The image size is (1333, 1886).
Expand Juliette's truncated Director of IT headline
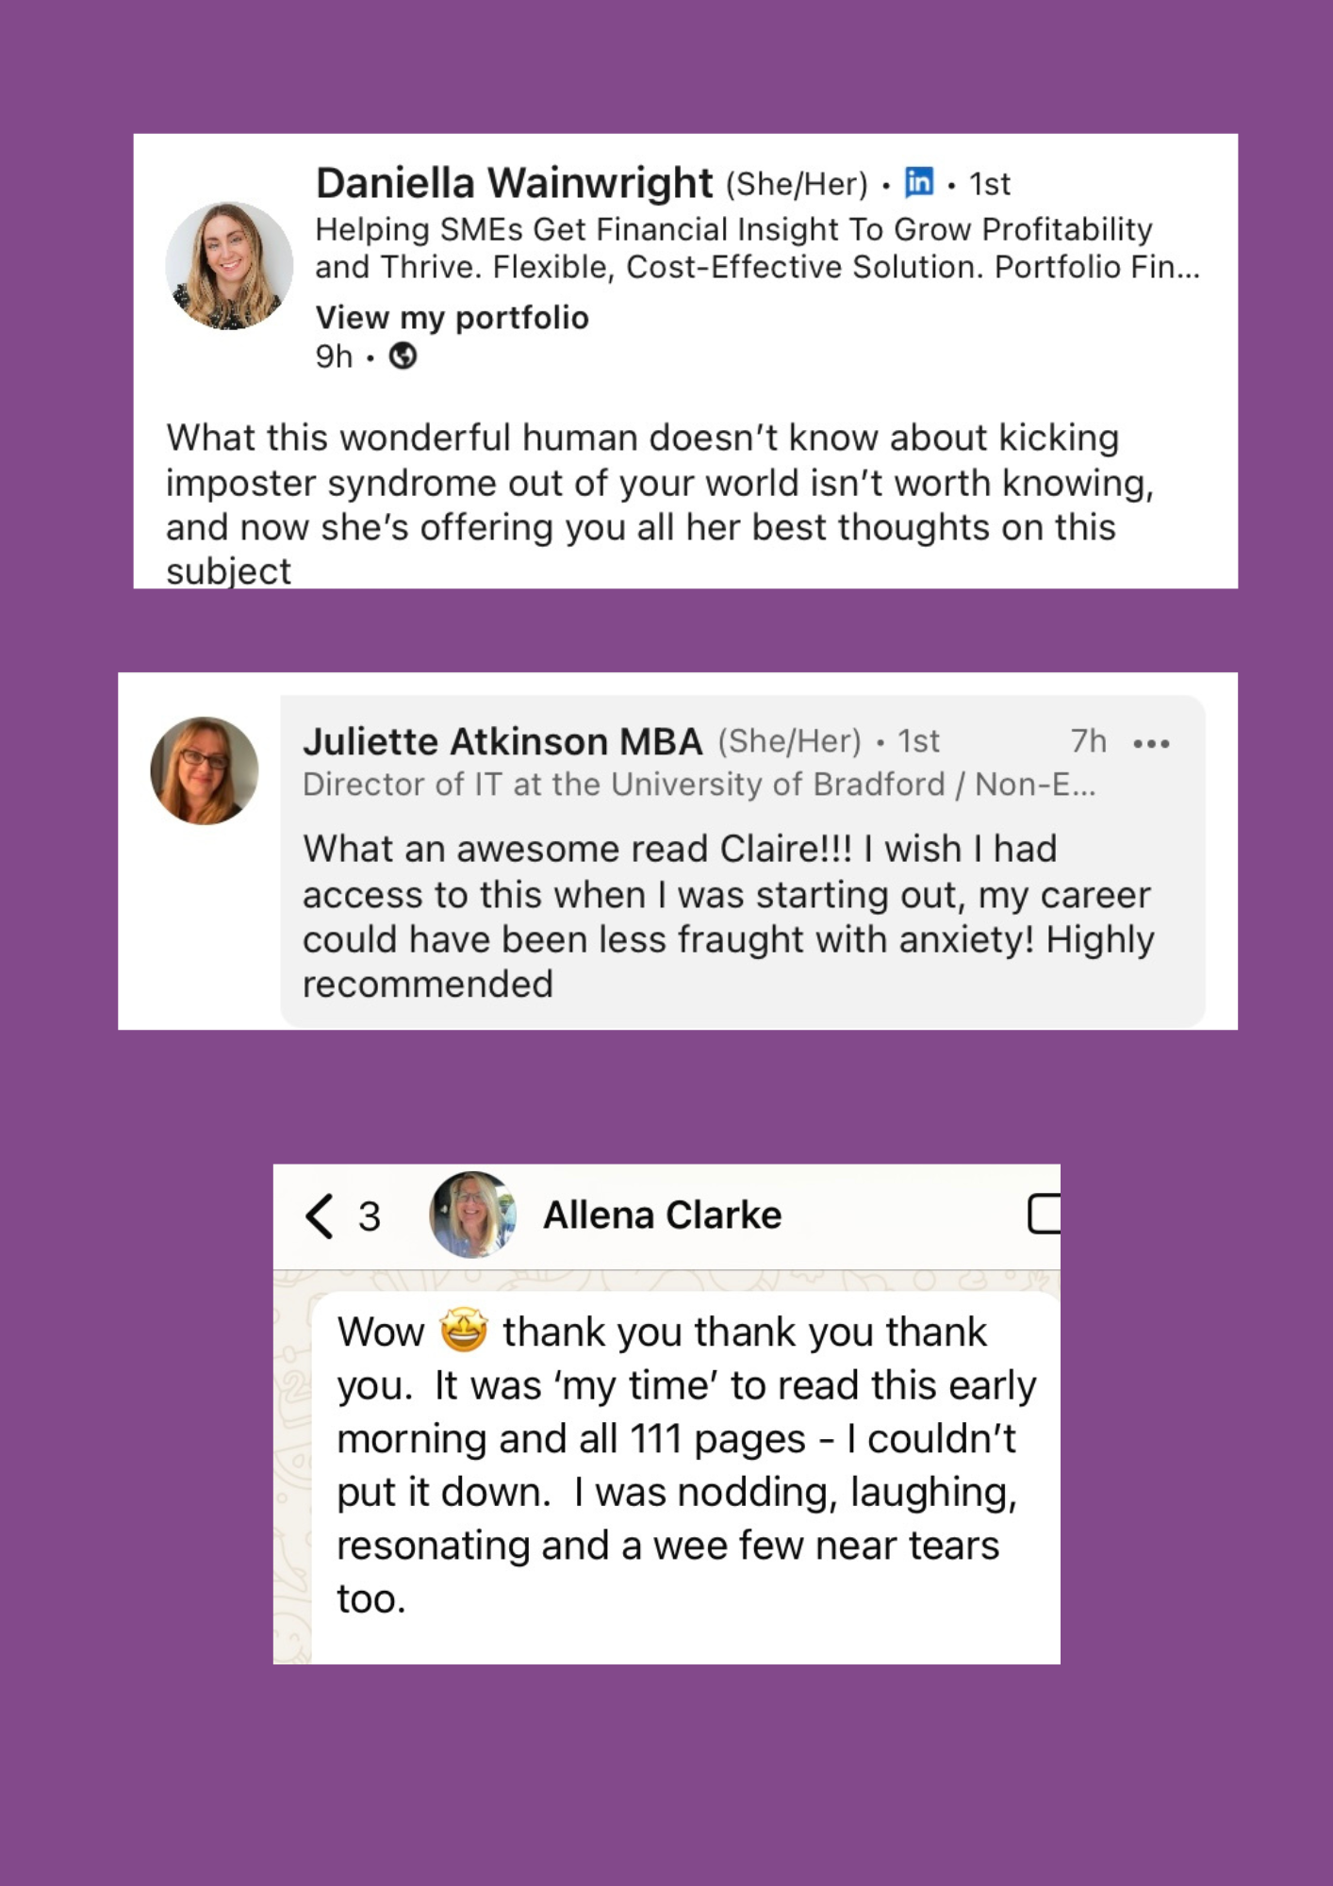698,785
